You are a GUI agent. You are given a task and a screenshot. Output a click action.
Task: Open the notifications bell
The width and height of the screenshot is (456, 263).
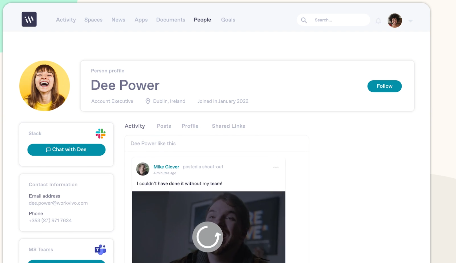click(x=378, y=21)
